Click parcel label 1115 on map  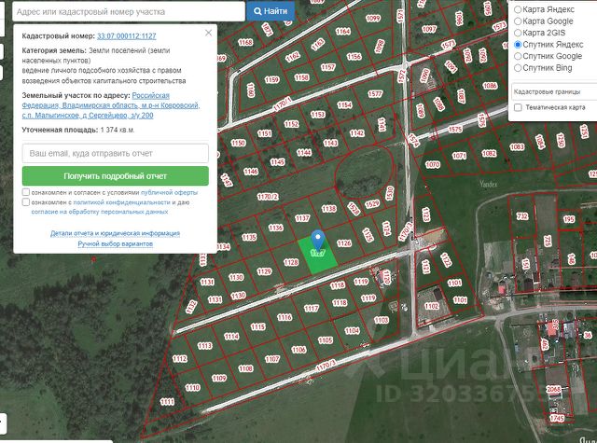(x=258, y=327)
